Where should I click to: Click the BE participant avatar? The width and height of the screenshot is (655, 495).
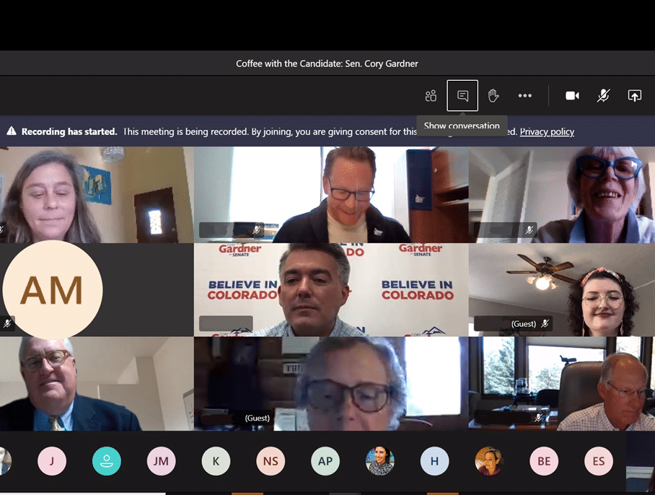[x=544, y=461]
